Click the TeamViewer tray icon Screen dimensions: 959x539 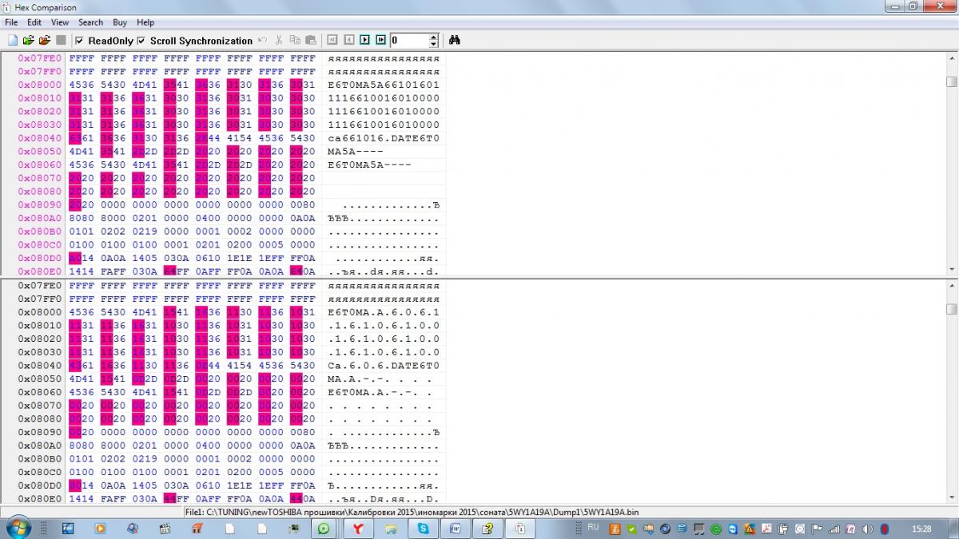point(731,529)
